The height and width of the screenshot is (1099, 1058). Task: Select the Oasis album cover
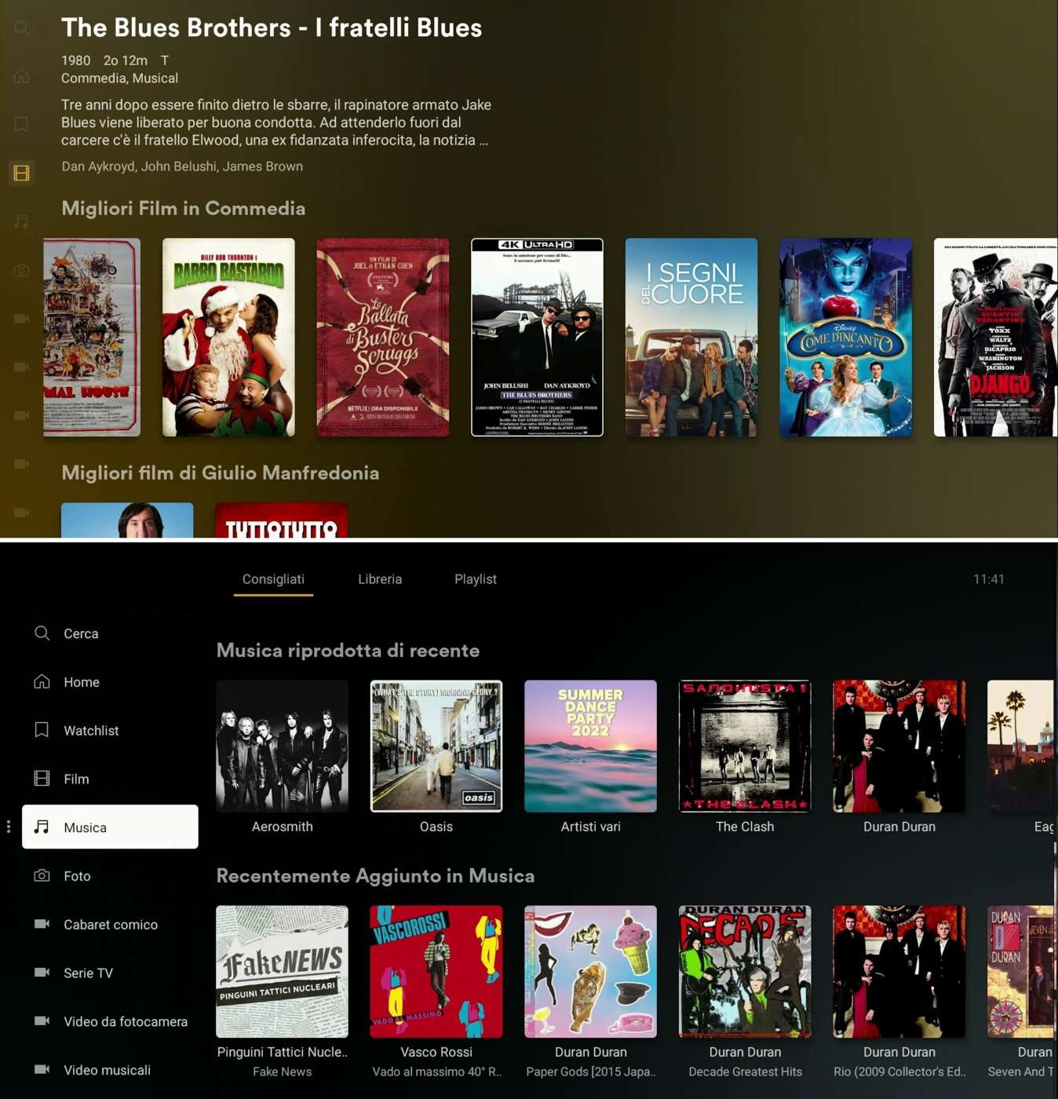(436, 746)
